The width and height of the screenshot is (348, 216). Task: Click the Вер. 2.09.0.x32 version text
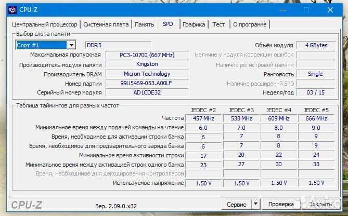point(116,206)
